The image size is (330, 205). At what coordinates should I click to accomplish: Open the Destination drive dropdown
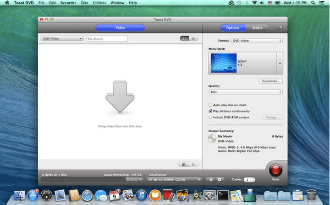tap(174, 180)
